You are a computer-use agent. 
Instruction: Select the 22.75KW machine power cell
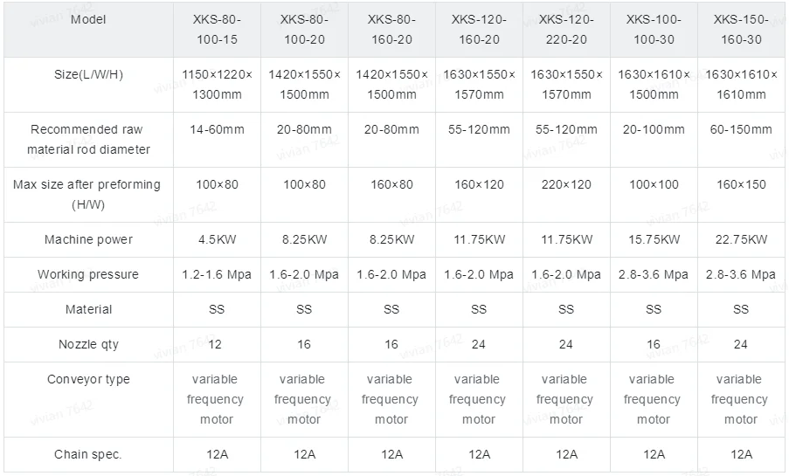click(741, 239)
